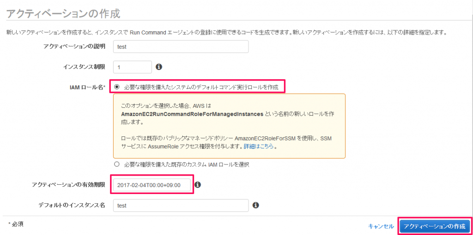Click the キャンセル link

coord(381,226)
